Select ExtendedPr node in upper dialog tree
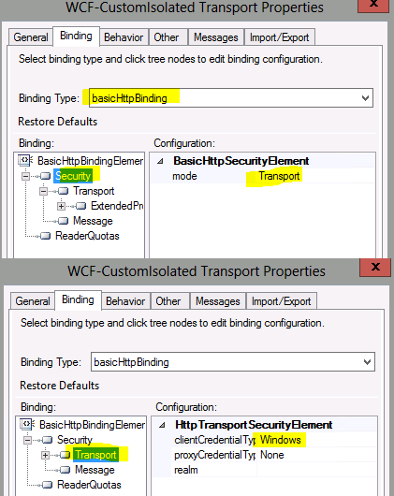 (x=117, y=206)
